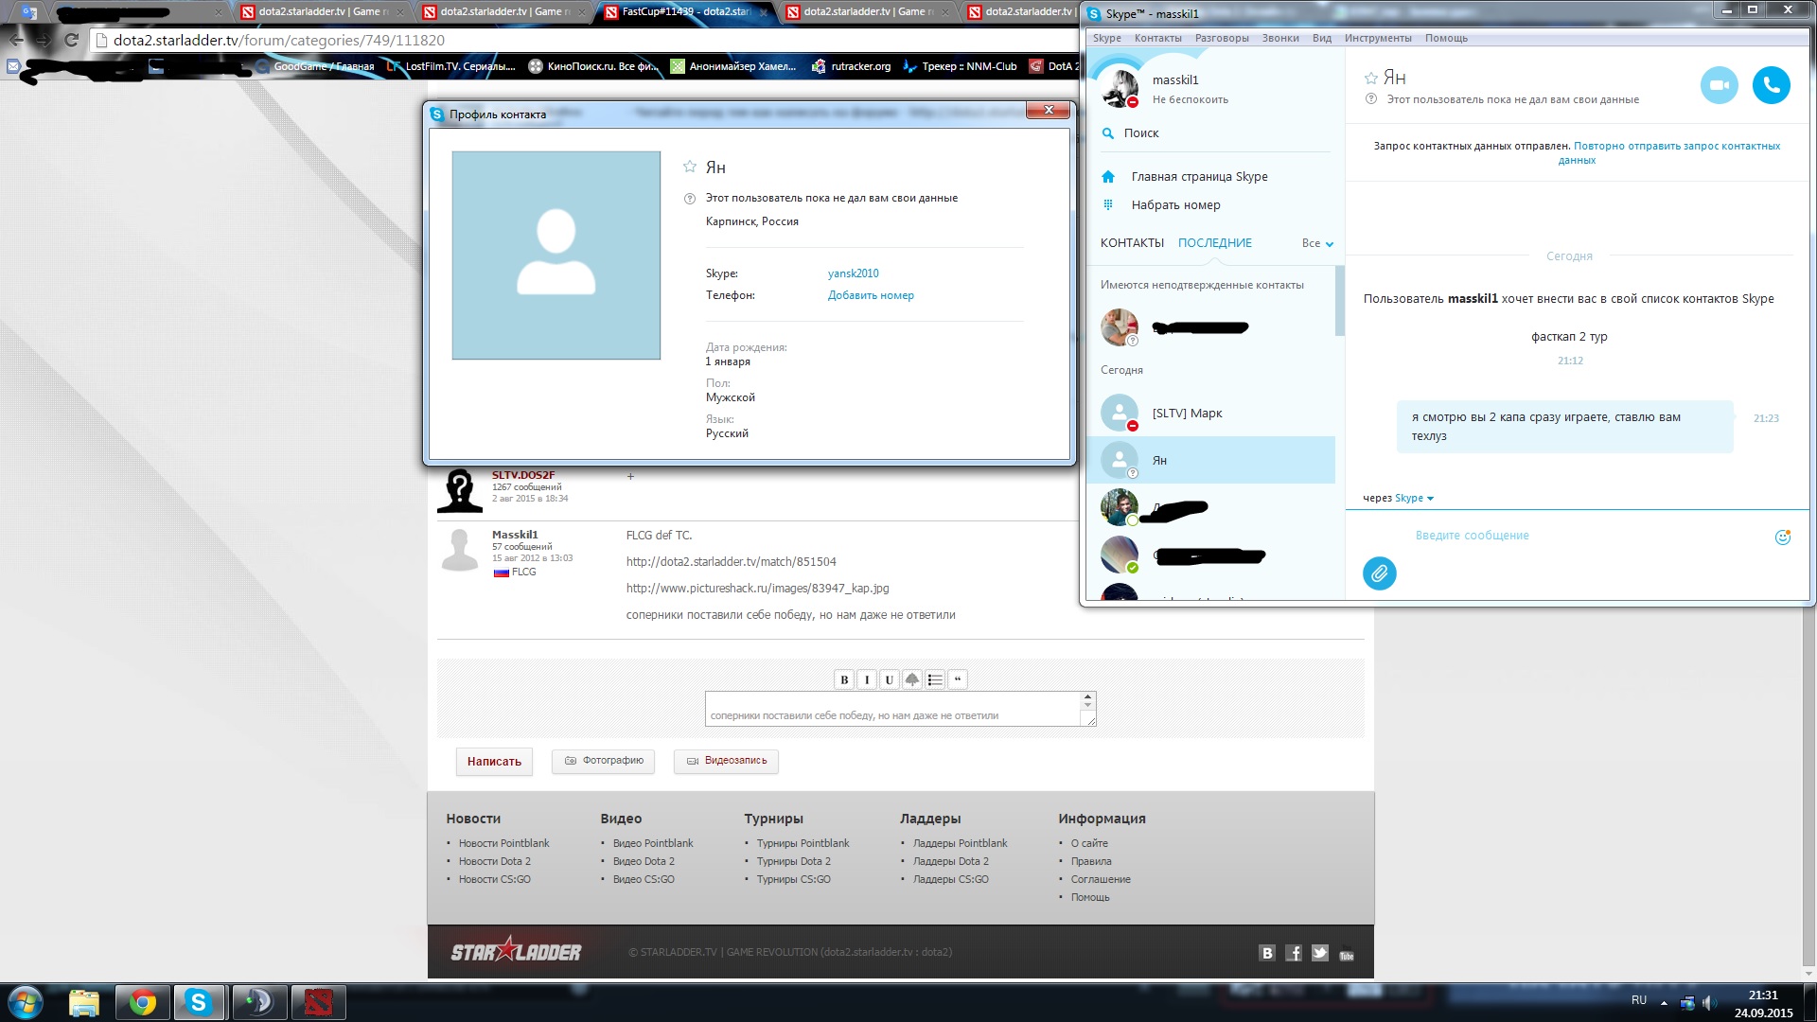Image resolution: width=1817 pixels, height=1022 pixels.
Task: Click the bold B formatting button
Action: point(844,679)
